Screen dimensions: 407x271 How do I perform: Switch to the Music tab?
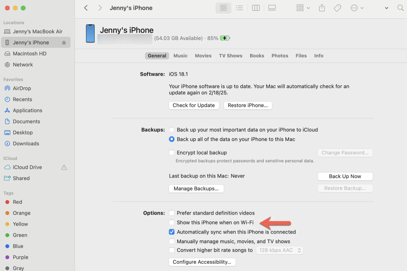180,56
